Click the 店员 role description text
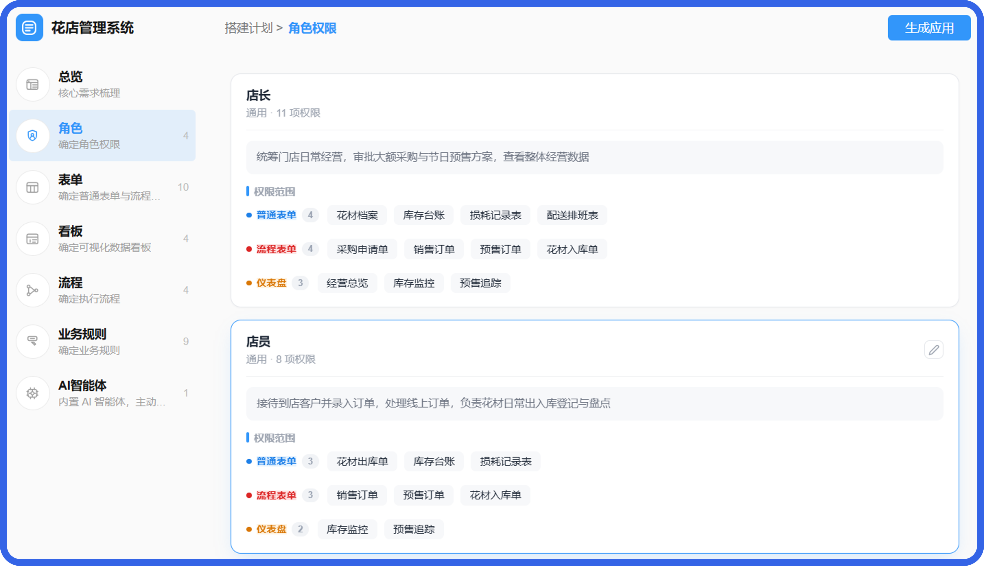The height and width of the screenshot is (566, 984). coord(433,403)
